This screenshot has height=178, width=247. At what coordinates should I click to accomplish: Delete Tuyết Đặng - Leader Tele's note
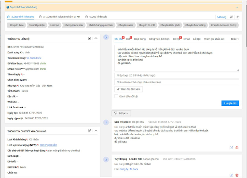[x=237, y=175]
